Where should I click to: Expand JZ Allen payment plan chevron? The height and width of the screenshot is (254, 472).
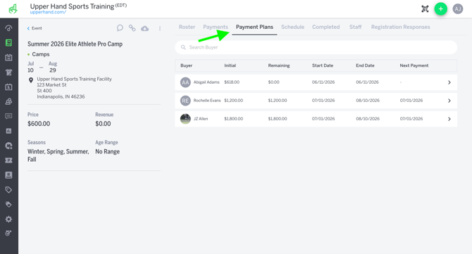(449, 119)
